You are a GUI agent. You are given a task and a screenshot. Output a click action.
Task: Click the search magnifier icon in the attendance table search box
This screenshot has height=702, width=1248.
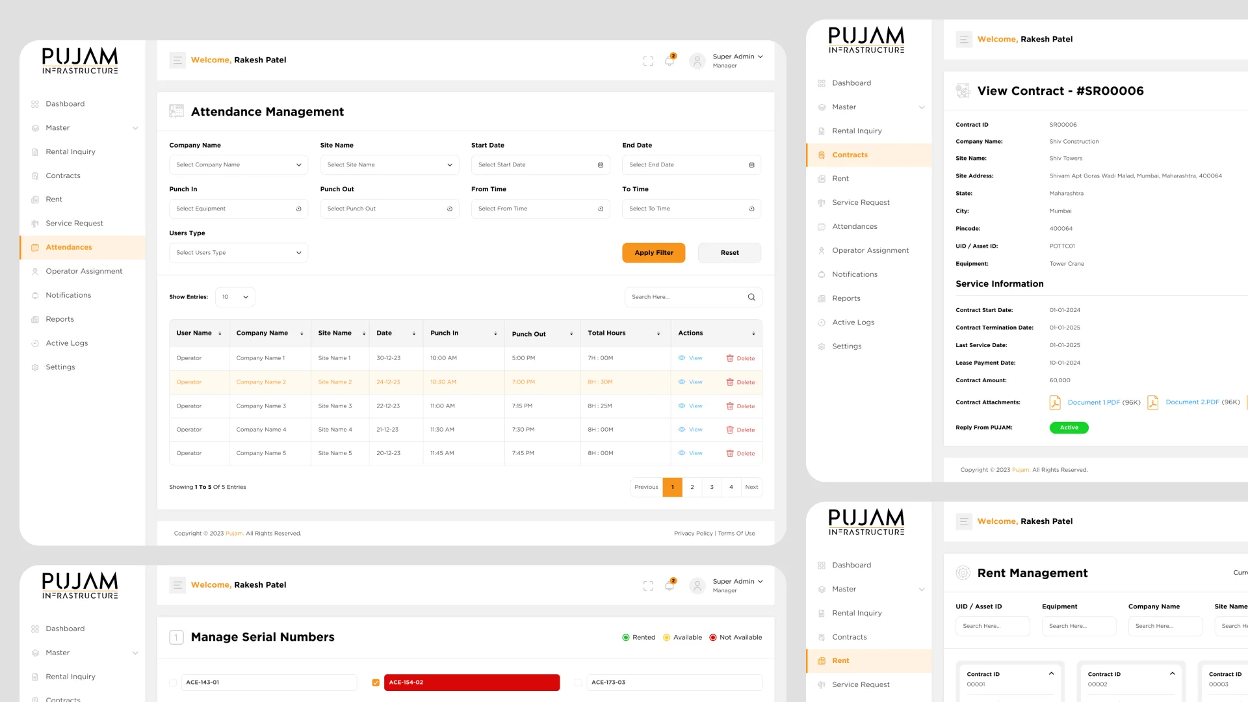[751, 297]
